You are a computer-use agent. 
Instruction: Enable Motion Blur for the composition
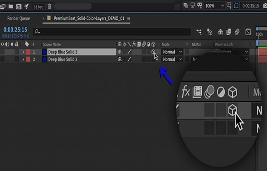(237, 32)
